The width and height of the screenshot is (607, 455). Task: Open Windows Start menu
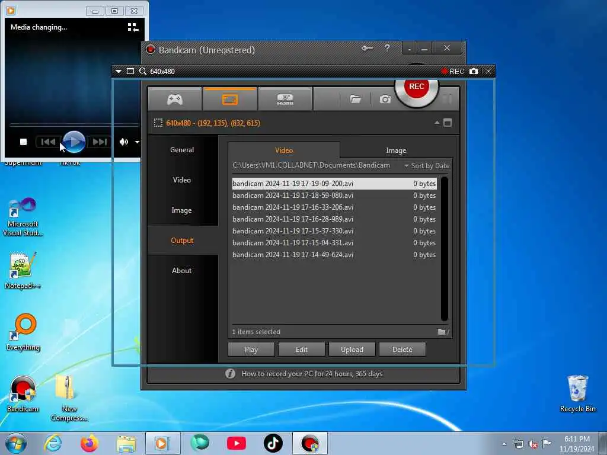tap(16, 443)
